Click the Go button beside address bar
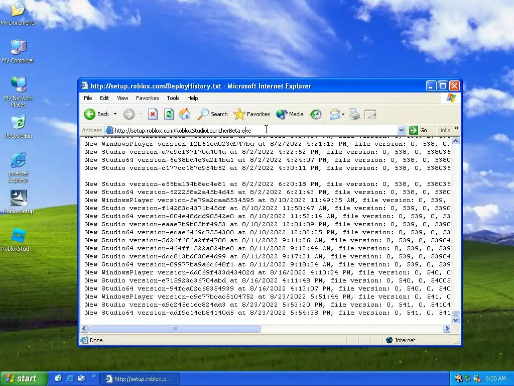The image size is (514, 386). (x=418, y=130)
